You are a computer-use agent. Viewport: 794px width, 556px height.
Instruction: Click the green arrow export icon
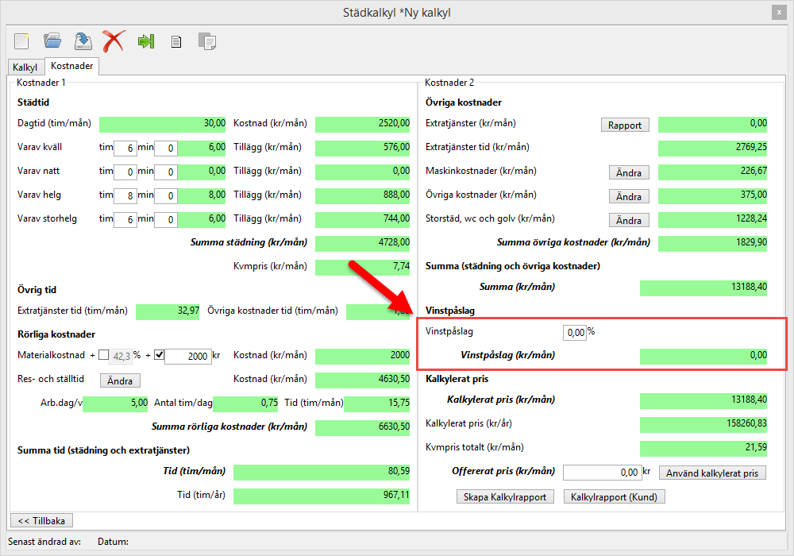145,41
